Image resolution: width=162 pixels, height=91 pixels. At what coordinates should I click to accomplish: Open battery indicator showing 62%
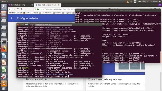coord(142,2)
